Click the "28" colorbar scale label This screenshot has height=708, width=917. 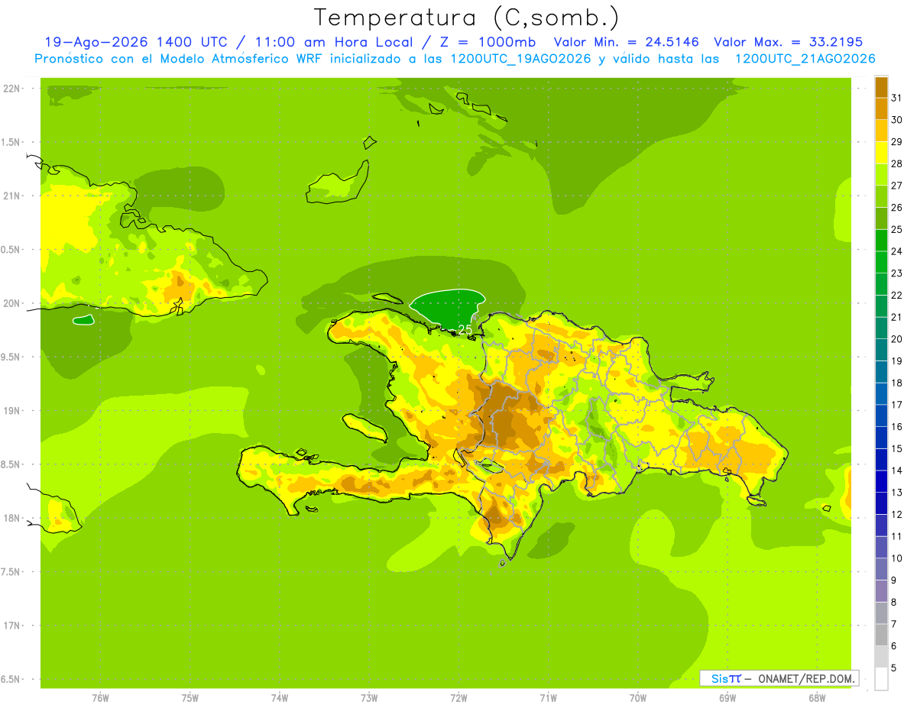pos(897,163)
